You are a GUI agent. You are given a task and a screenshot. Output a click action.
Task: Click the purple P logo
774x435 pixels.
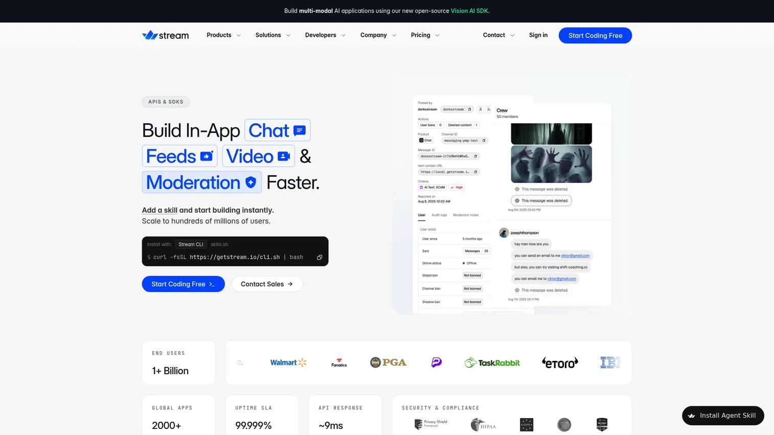[x=437, y=362]
